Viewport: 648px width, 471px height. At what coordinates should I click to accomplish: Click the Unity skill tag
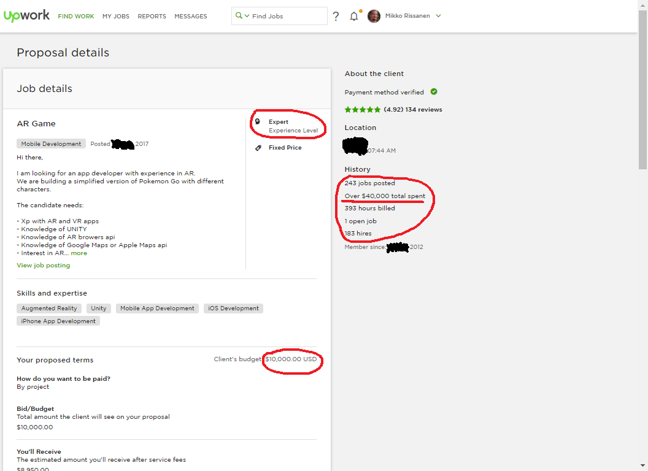pos(98,308)
